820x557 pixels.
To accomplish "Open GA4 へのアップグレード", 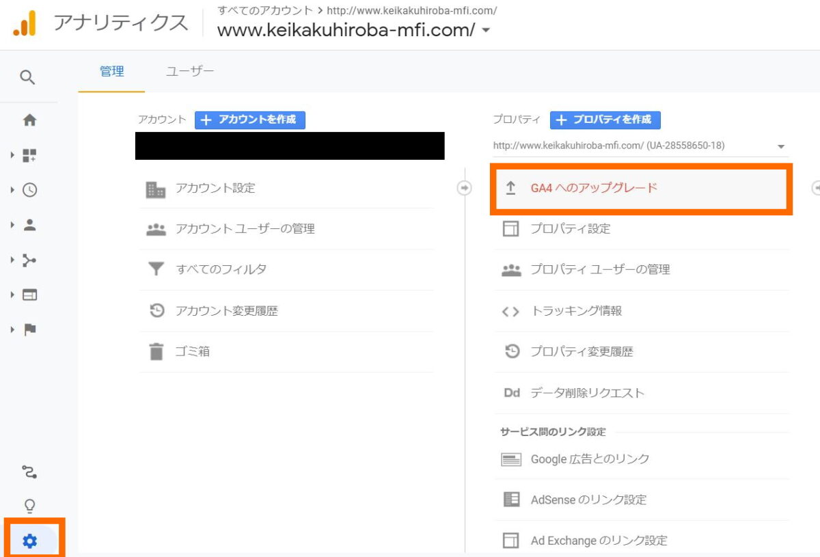I will click(x=593, y=188).
